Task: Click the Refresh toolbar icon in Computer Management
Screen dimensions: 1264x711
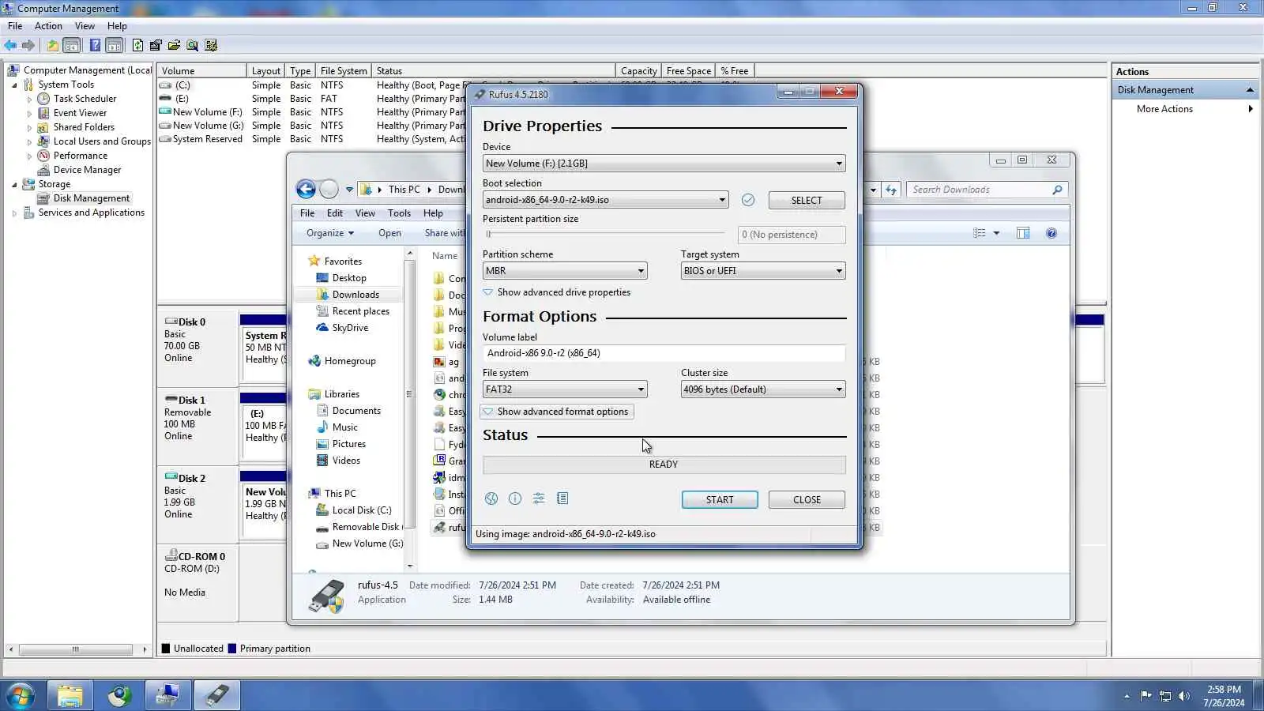Action: [138, 45]
